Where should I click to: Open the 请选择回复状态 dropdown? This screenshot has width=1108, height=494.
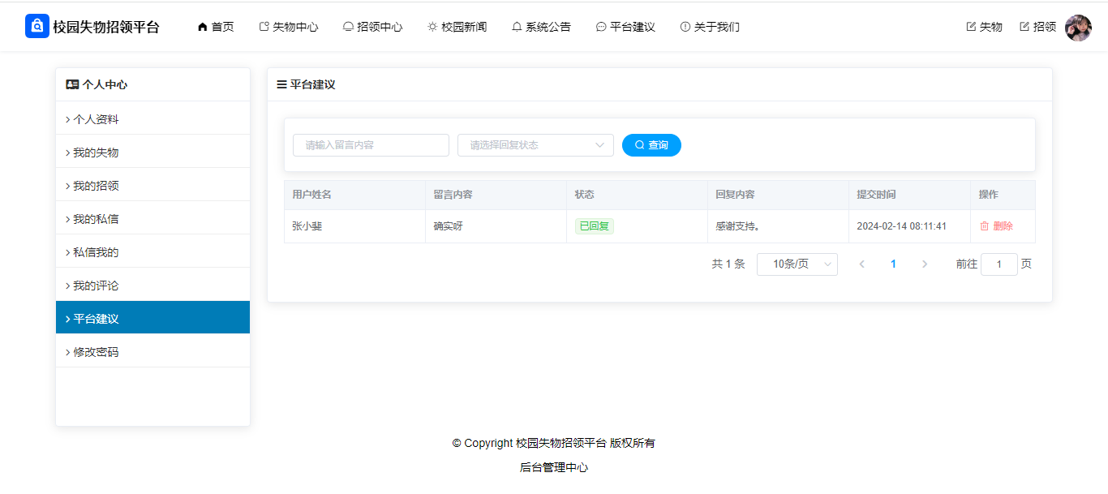[x=535, y=145]
